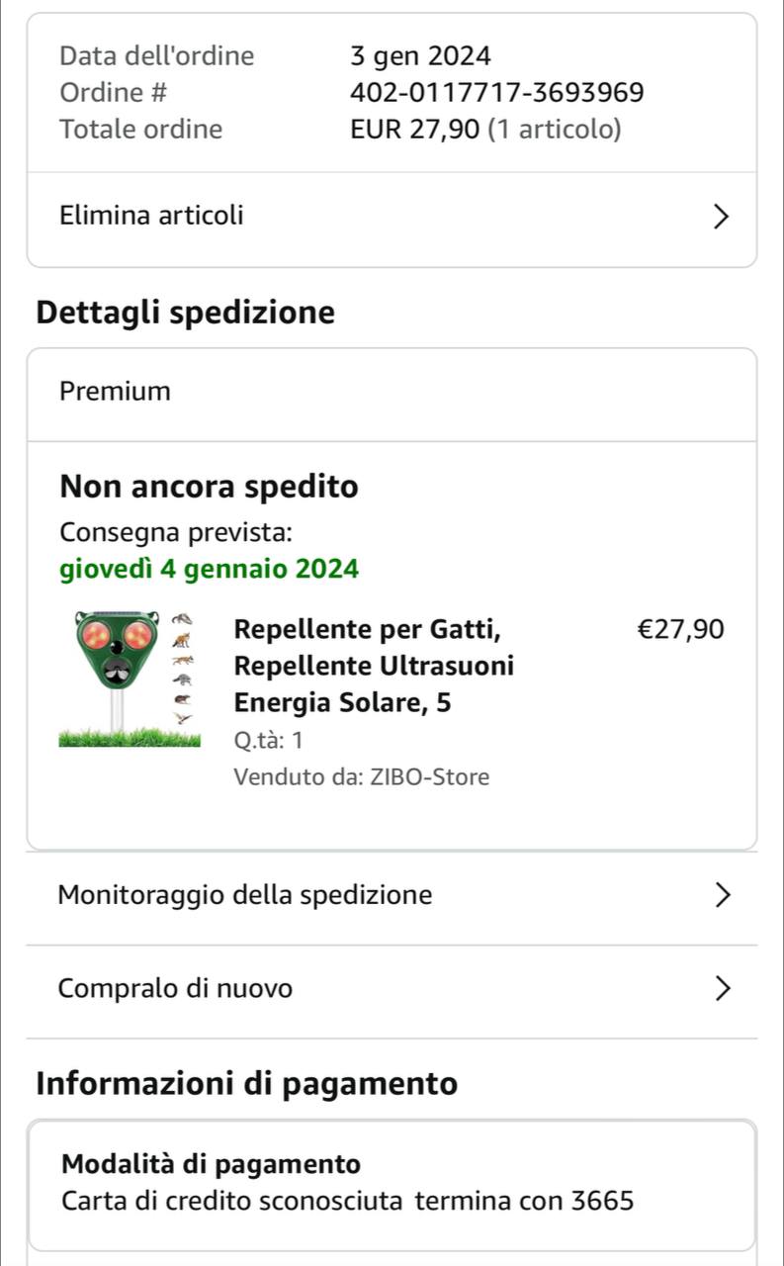Image resolution: width=784 pixels, height=1266 pixels.
Task: Click the order number 402-0117717-3693969
Action: coord(496,93)
